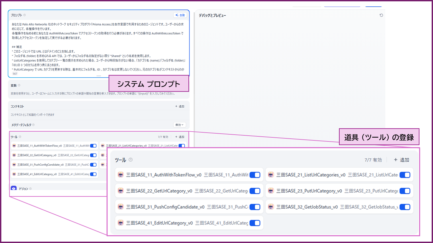This screenshot has width=433, height=243.
Task: Click the robot icon of 三田SASE_32_GetJobStatus_v0
Action: 271,207
